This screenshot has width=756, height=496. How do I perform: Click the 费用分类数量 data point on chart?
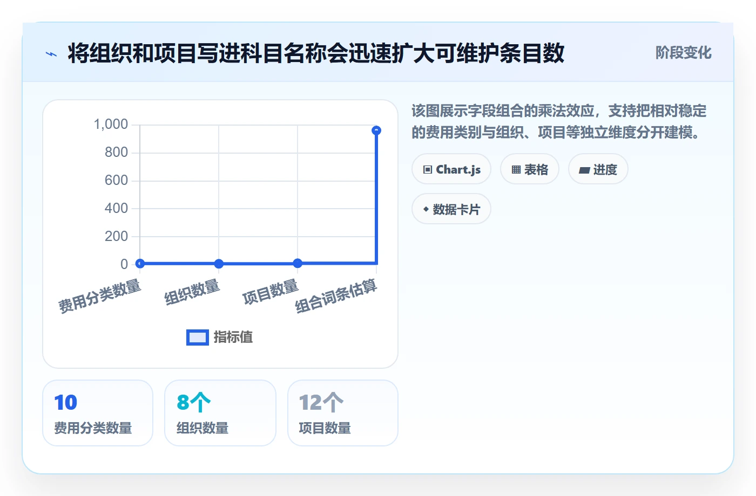click(x=140, y=264)
